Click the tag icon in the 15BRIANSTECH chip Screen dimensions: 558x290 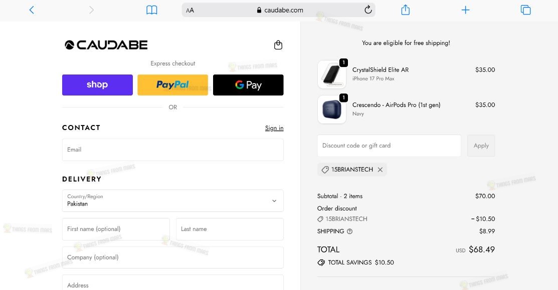(325, 169)
